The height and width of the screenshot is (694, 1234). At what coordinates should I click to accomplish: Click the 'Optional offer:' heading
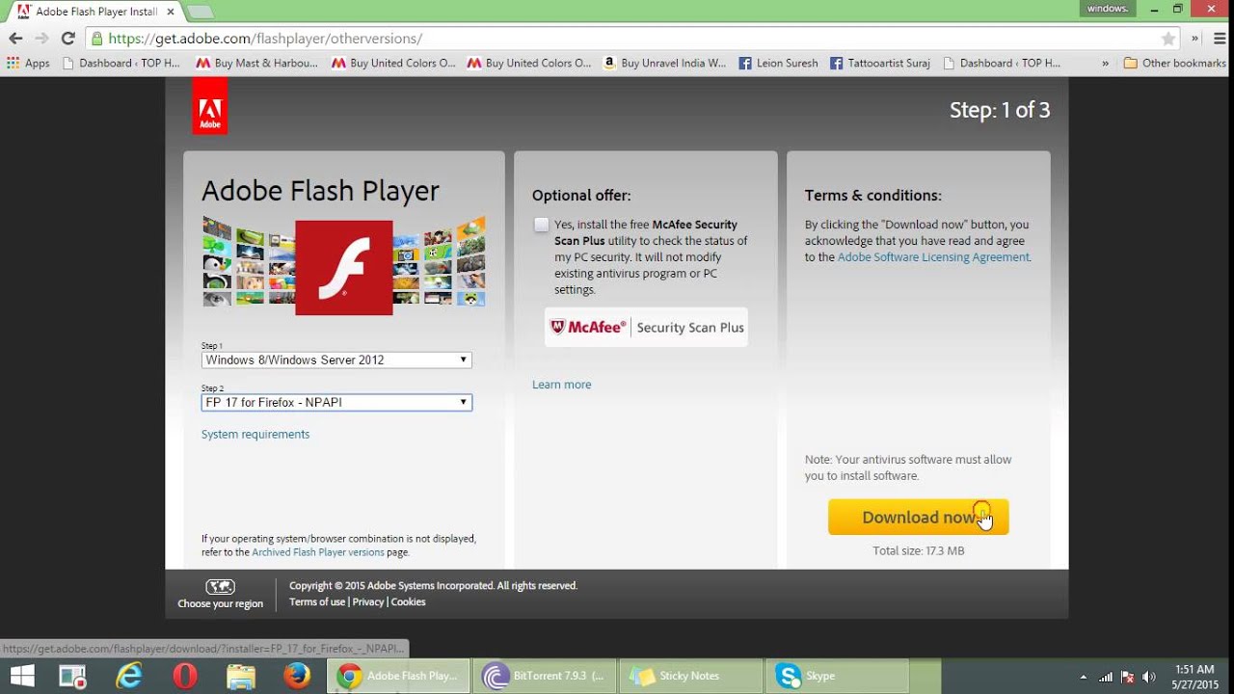[x=581, y=196]
